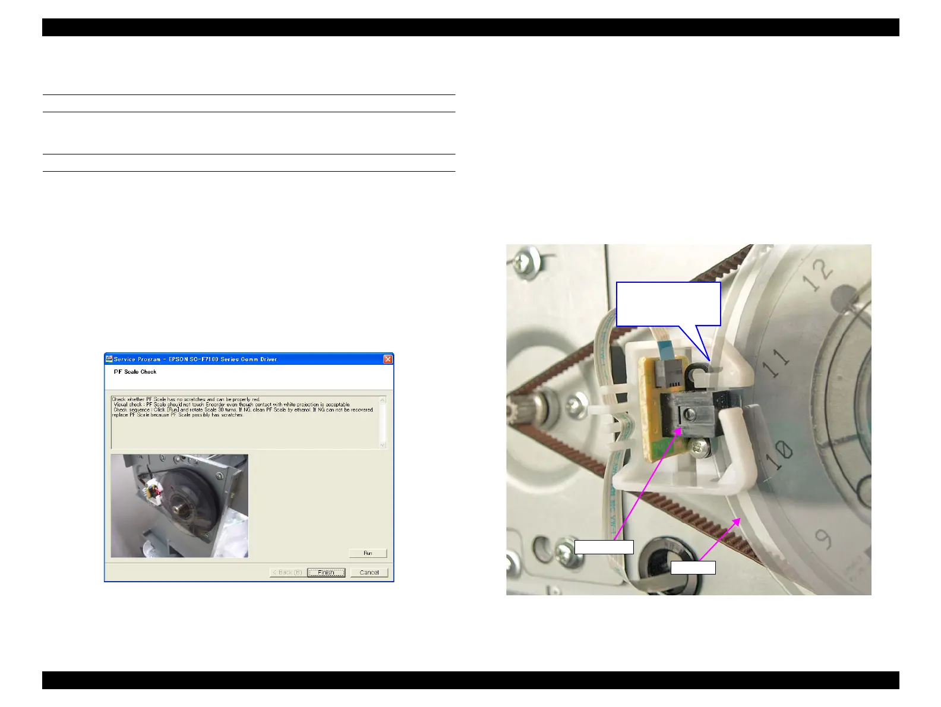Image resolution: width=941 pixels, height=707 pixels.
Task: Click the Finish button
Action: [x=326, y=572]
